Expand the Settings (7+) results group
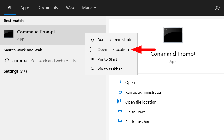 15,71
